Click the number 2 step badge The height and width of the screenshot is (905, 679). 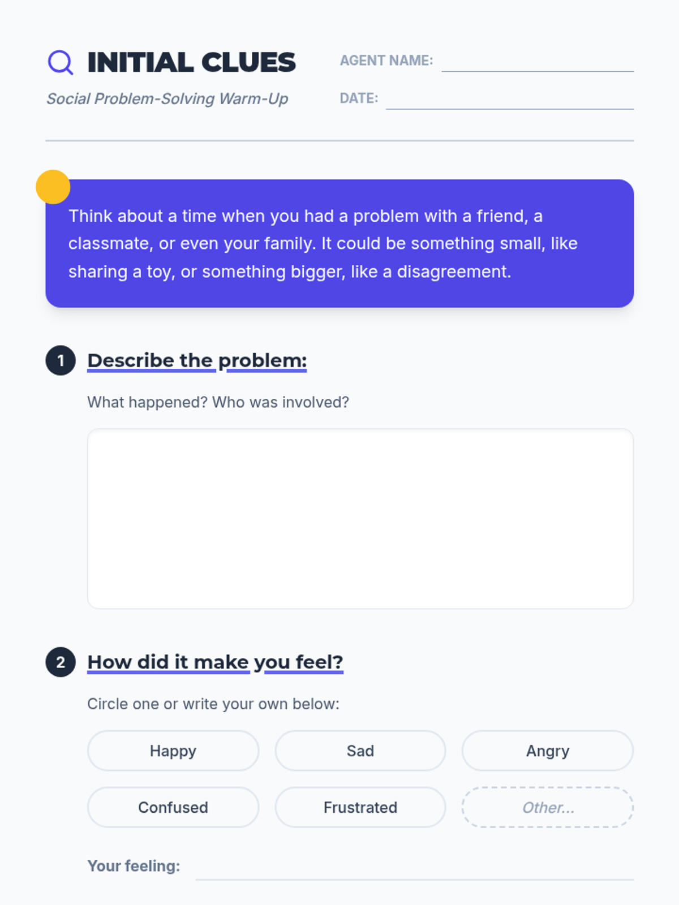click(x=61, y=662)
